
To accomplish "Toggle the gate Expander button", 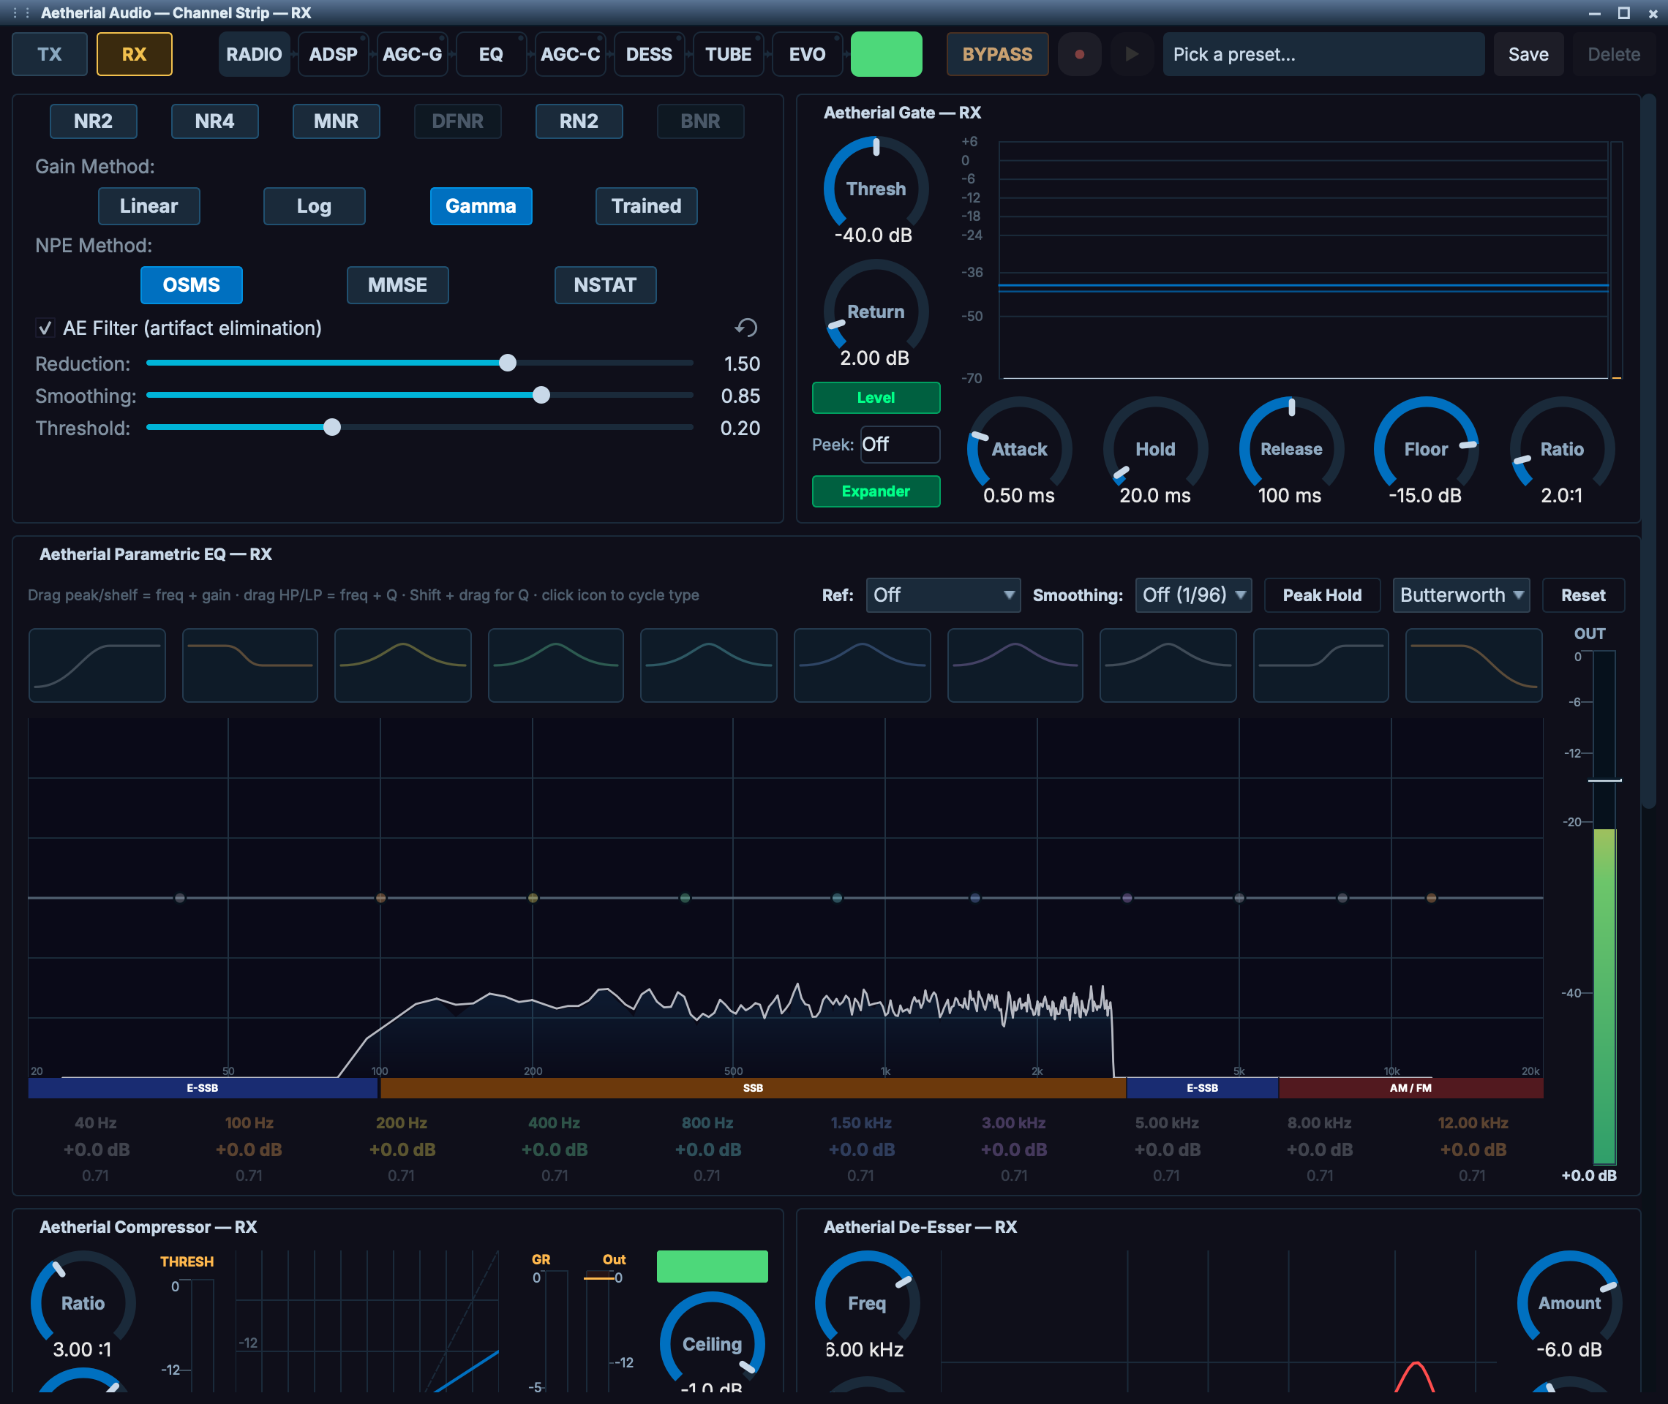I will 876,491.
